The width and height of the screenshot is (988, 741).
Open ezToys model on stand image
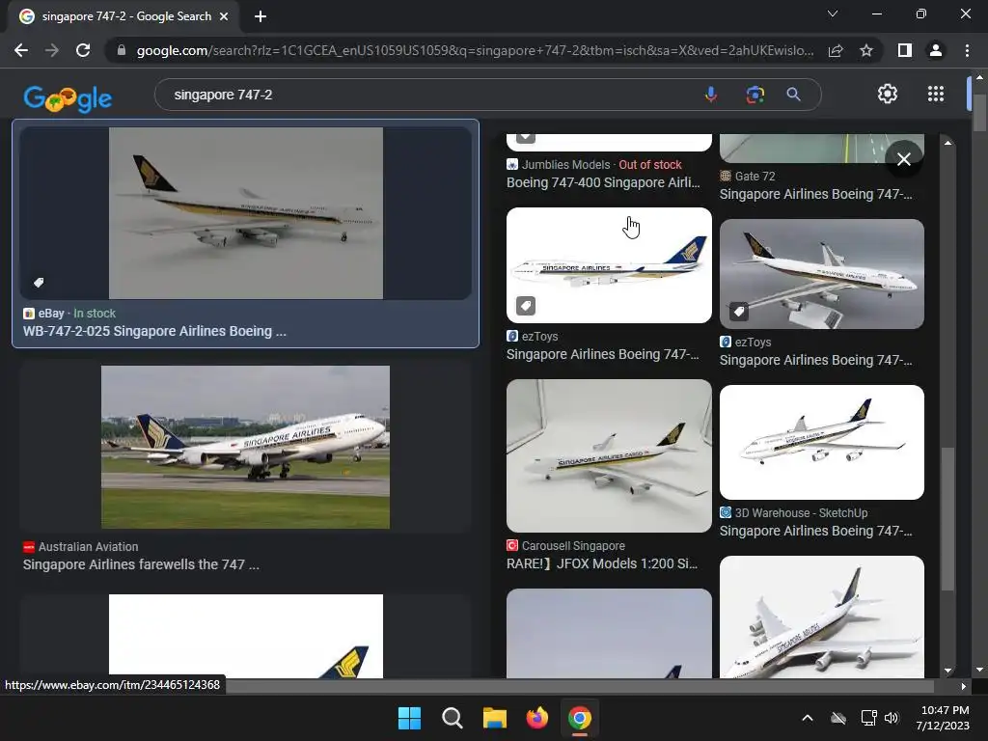coord(822,274)
